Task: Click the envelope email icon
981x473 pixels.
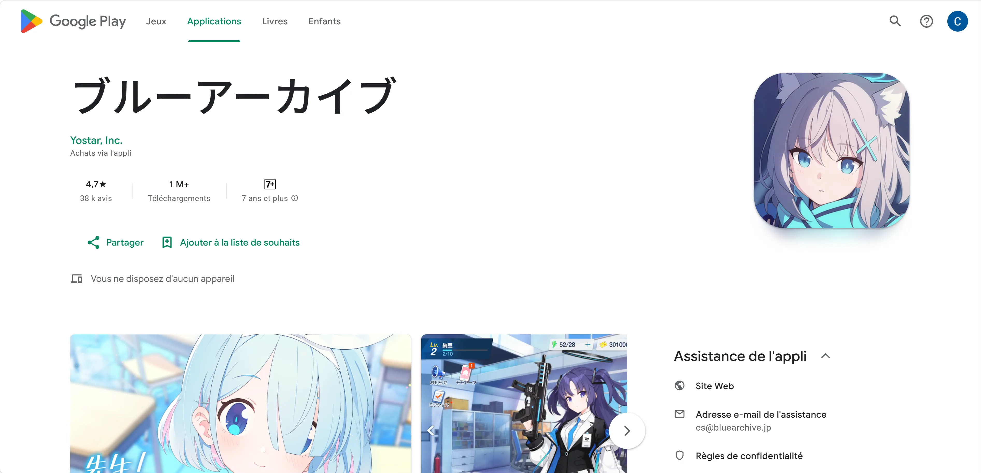Action: click(x=680, y=414)
